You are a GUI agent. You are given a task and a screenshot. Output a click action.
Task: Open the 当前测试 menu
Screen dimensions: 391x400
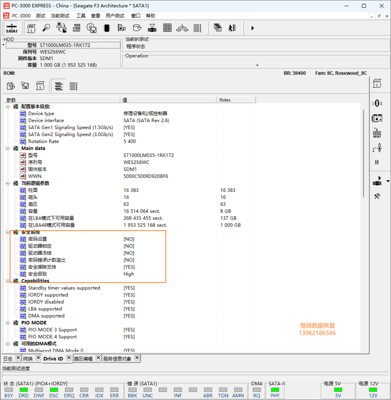[x=60, y=16]
